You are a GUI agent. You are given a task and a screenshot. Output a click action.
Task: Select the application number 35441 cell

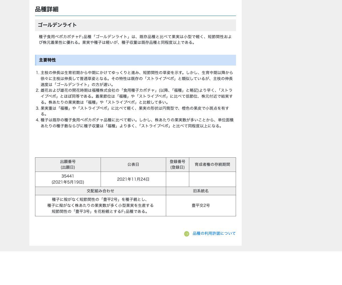tap(68, 179)
